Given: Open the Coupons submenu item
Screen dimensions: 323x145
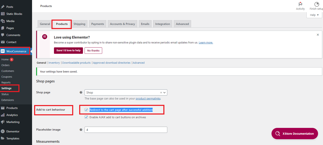Looking at the screenshot, I should [7, 77].
